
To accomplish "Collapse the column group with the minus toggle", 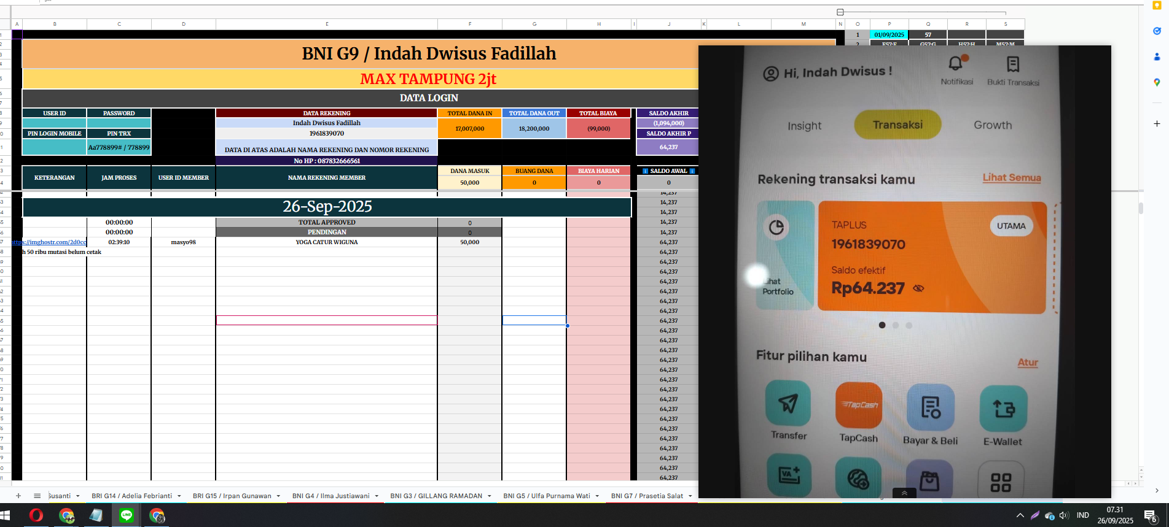I will tap(840, 12).
